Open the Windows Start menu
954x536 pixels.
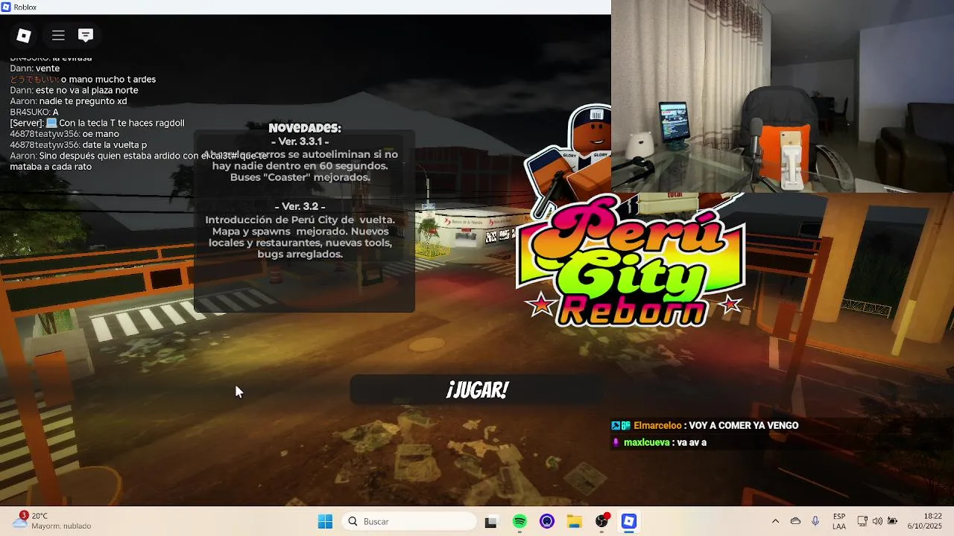click(325, 522)
